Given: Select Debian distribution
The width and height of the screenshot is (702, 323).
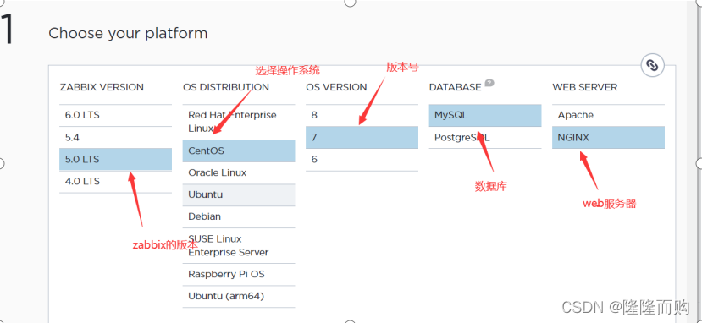Looking at the screenshot, I should 239,216.
